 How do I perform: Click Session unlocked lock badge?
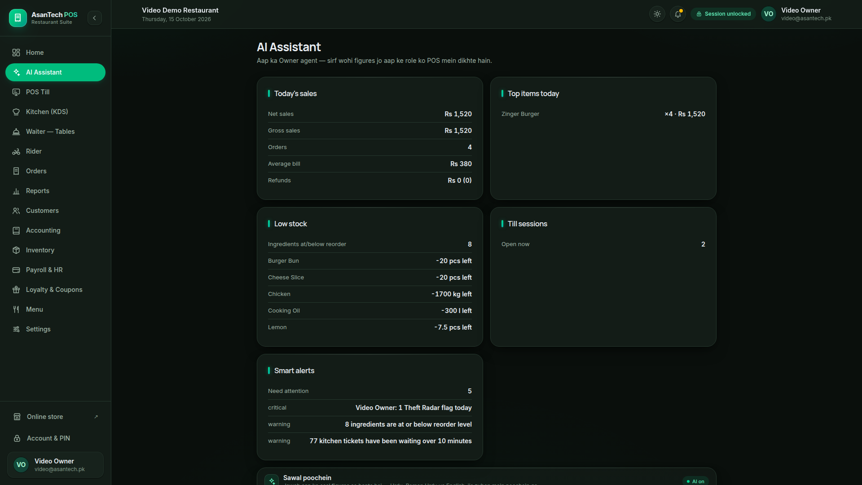pyautogui.click(x=723, y=14)
